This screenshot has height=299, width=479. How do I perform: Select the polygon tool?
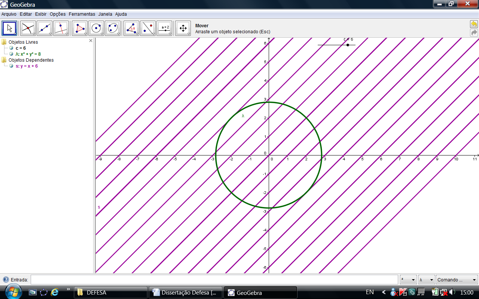pos(80,28)
